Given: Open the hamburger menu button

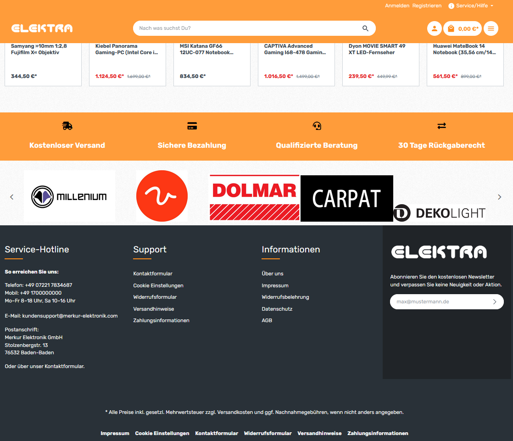Looking at the screenshot, I should pos(491,28).
